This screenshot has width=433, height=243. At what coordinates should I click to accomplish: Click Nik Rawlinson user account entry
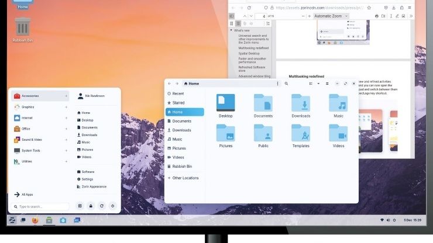tap(91, 96)
